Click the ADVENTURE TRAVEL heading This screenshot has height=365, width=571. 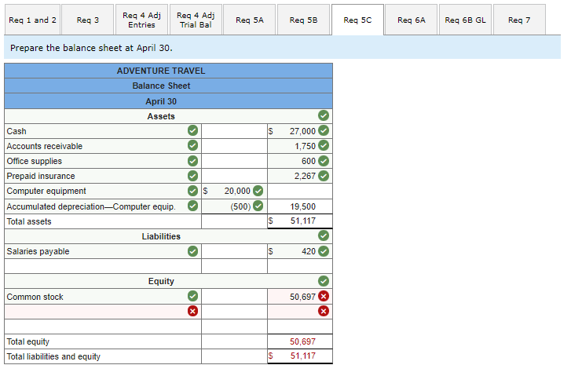(161, 71)
